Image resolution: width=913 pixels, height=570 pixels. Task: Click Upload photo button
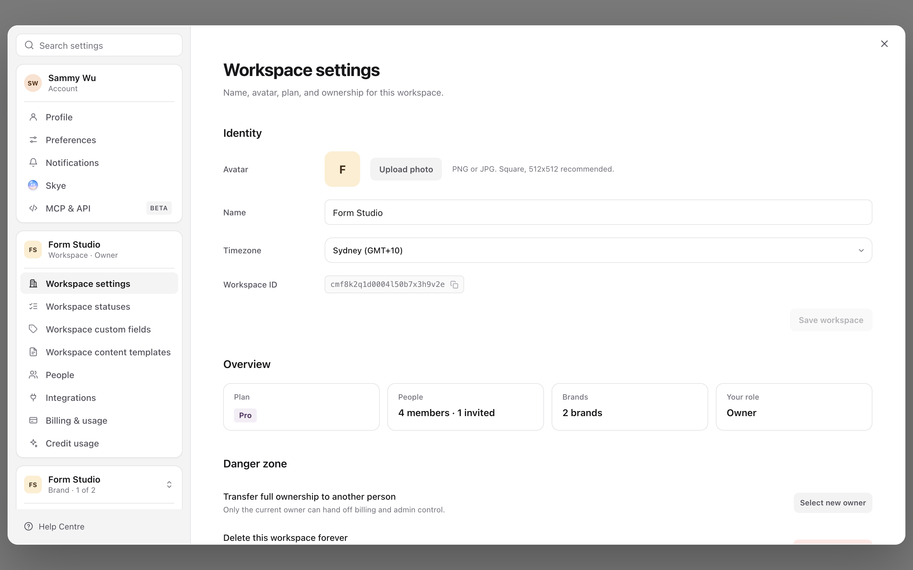(x=406, y=169)
